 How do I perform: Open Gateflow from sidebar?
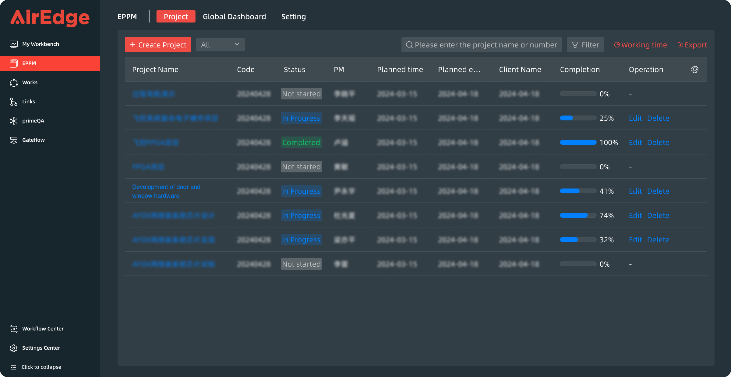[50, 140]
